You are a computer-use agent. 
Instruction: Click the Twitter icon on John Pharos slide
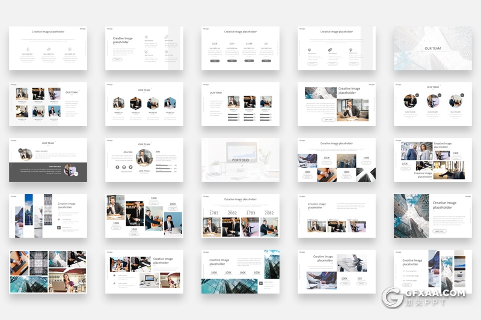tap(130, 167)
